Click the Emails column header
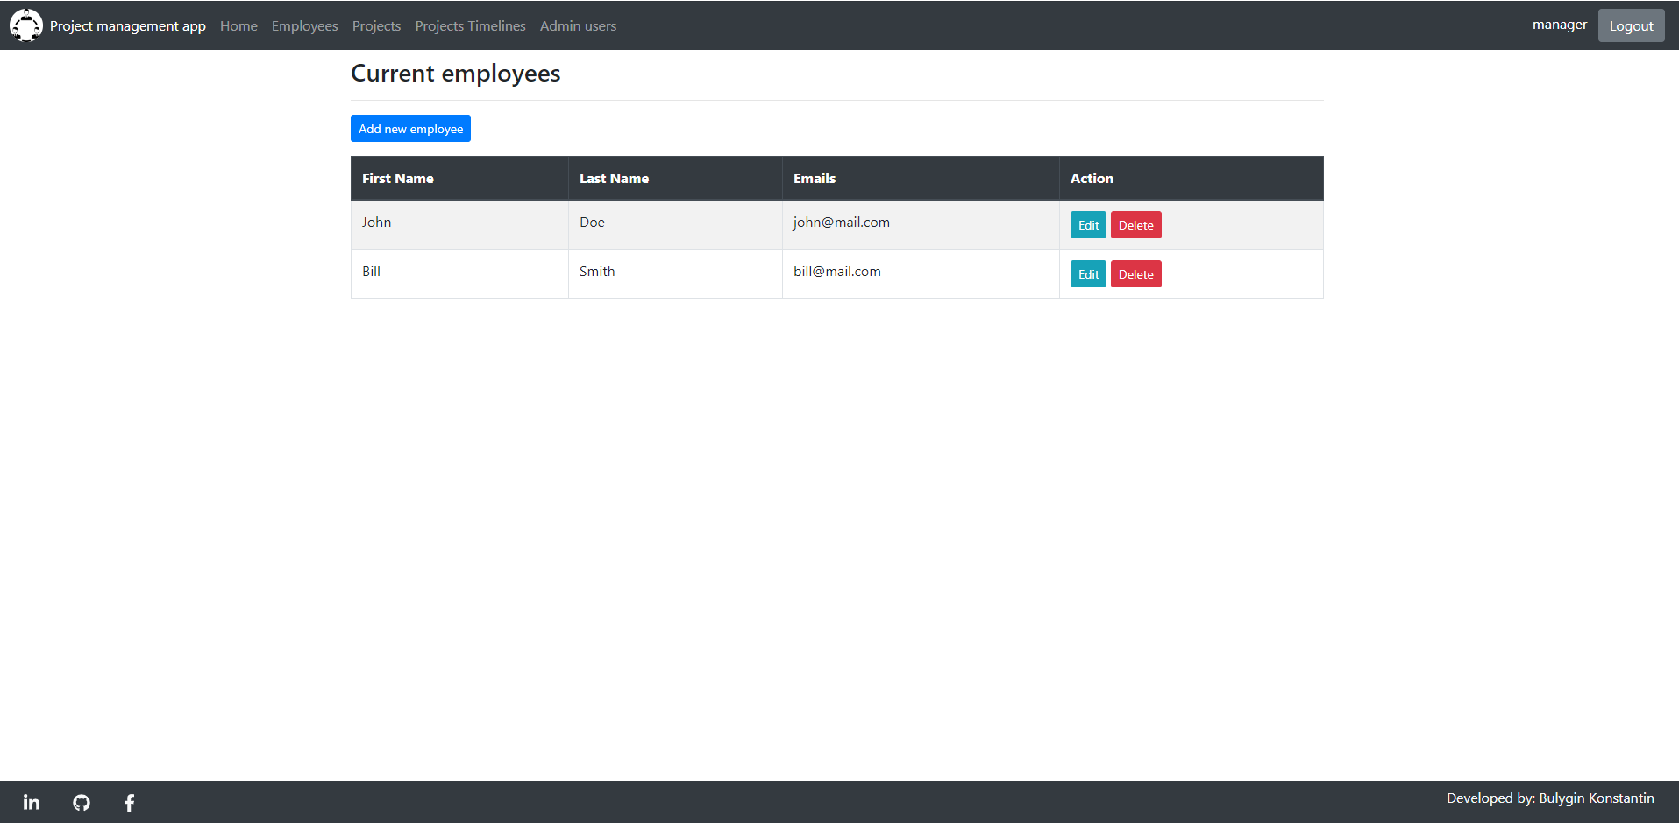This screenshot has height=823, width=1679. click(814, 178)
